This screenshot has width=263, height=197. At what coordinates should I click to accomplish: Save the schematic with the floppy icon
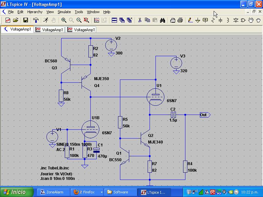pyautogui.click(x=26, y=20)
